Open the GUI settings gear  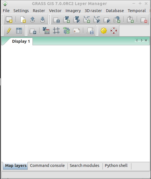click(x=104, y=31)
